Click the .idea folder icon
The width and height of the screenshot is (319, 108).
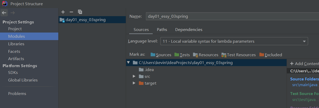[x=141, y=70]
